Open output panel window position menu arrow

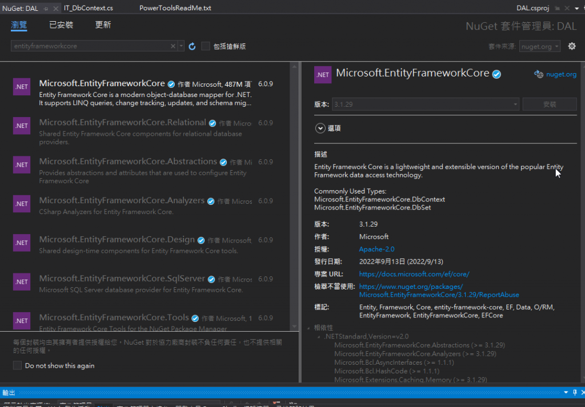pyautogui.click(x=566, y=392)
